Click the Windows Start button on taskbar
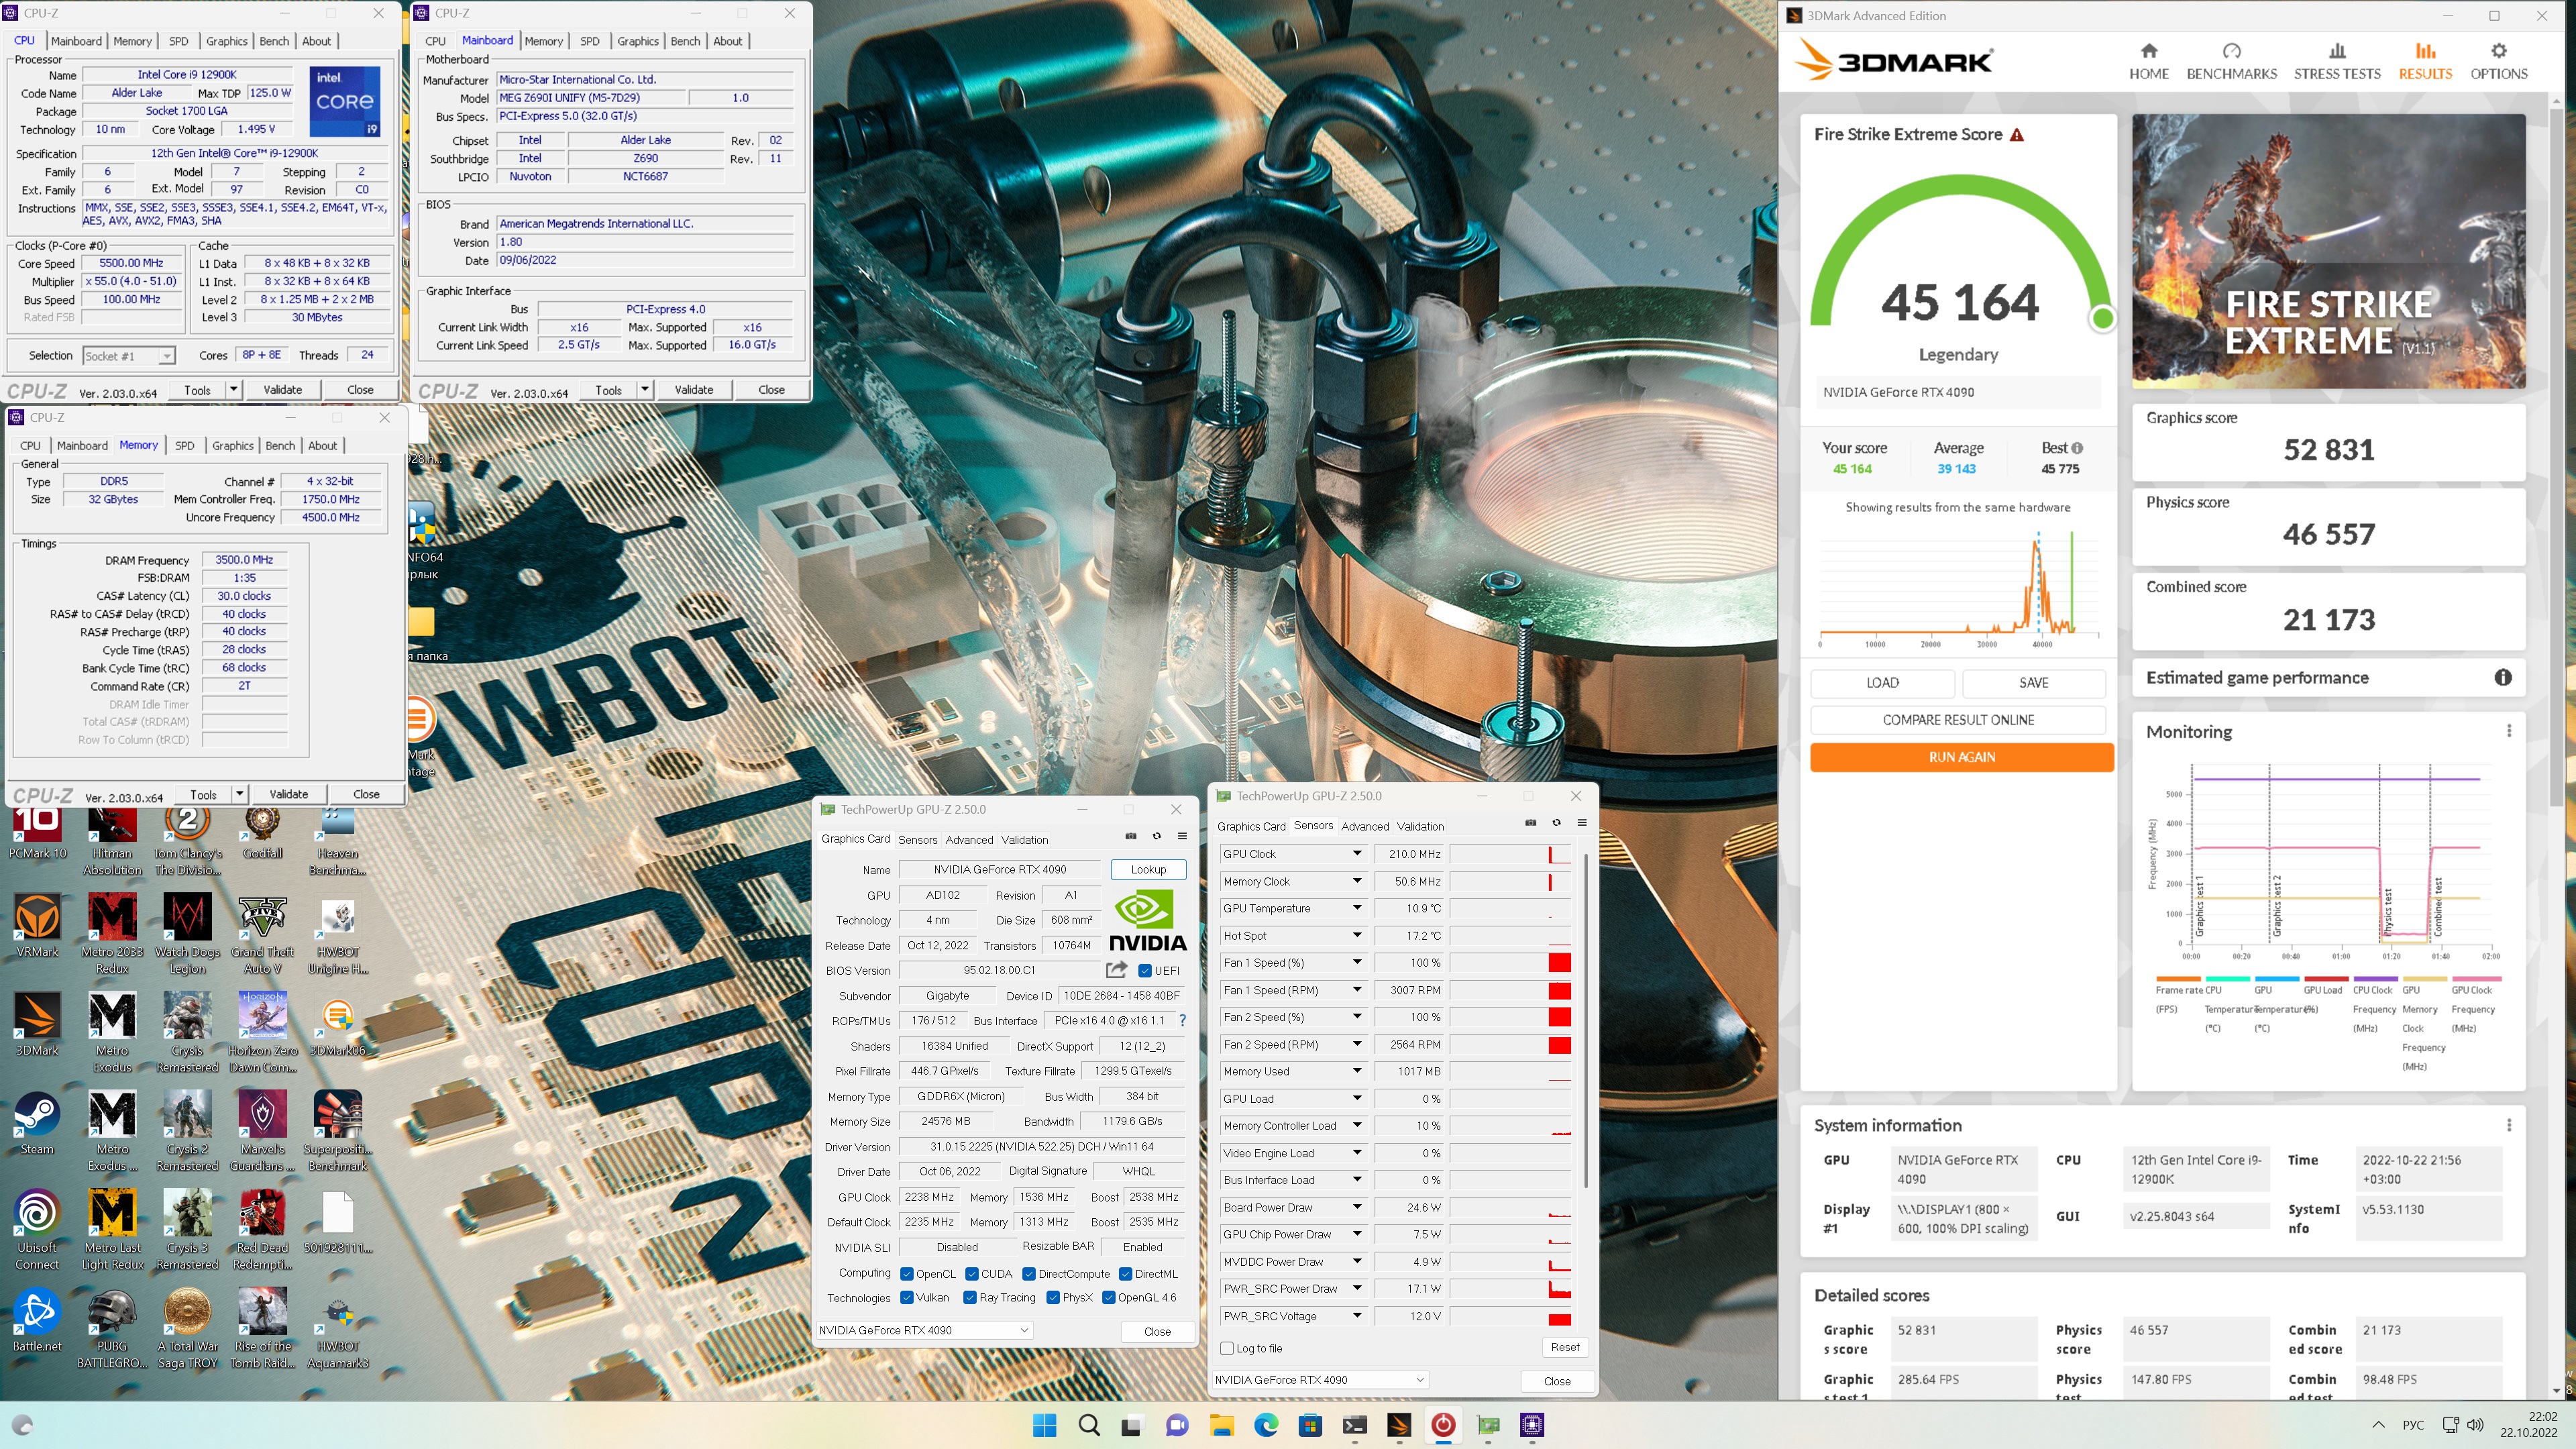Screen dimensions: 2576x1449 pos(1044,1425)
